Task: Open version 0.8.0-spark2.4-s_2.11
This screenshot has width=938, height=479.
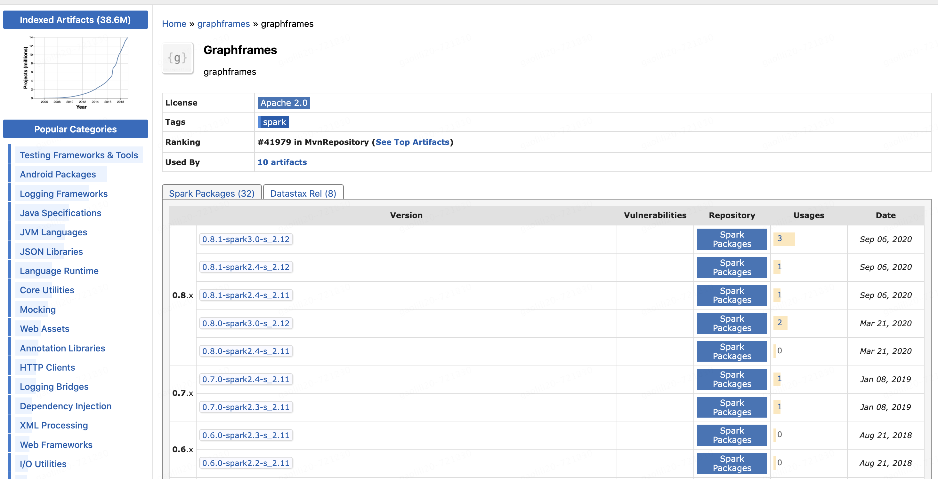Action: tap(246, 351)
